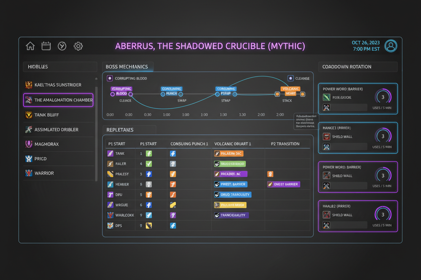This screenshot has width=421, height=280.
Task: Click the green checkmark in Raler row
Action: pos(149,163)
